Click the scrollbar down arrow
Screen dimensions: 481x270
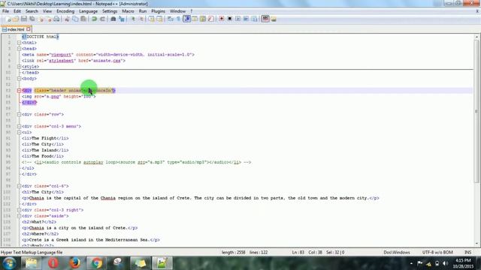[476, 244]
